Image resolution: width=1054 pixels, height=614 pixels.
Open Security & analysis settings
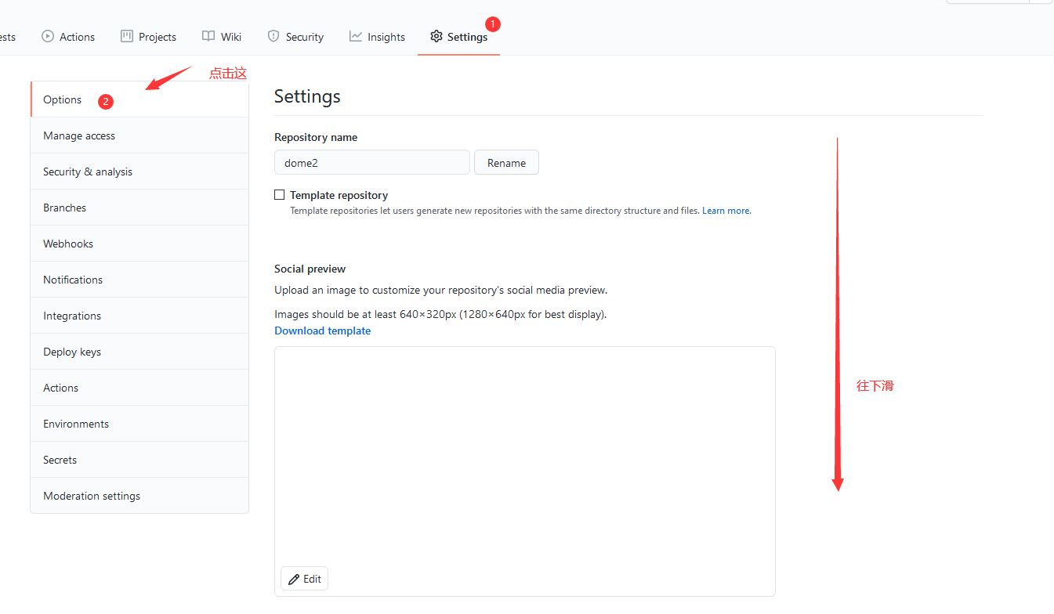coord(139,172)
